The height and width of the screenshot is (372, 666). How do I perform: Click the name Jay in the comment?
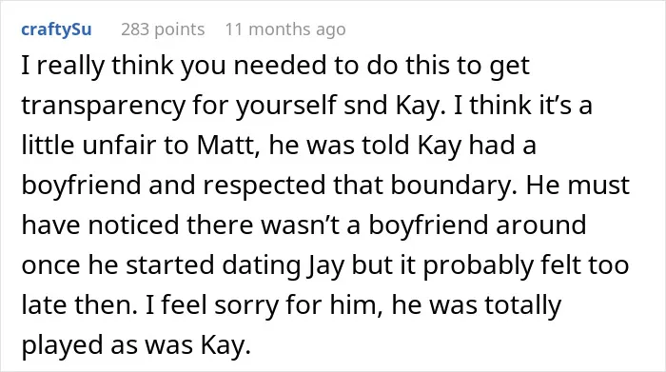click(325, 265)
